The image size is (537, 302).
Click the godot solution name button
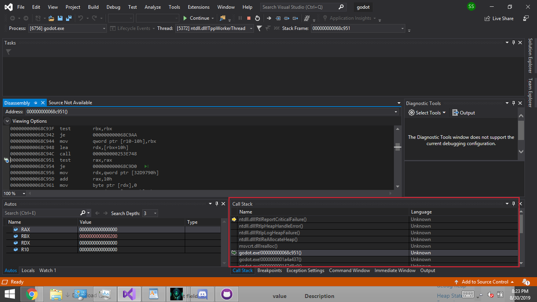pos(363,7)
